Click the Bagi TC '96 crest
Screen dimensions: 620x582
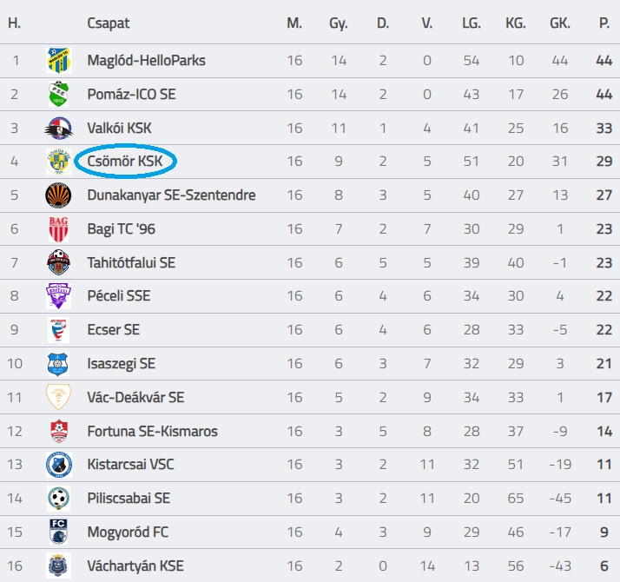(x=58, y=229)
